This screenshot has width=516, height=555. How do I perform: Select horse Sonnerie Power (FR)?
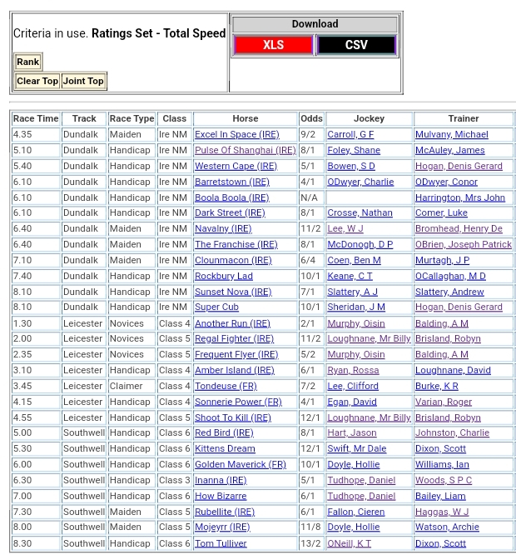click(238, 402)
